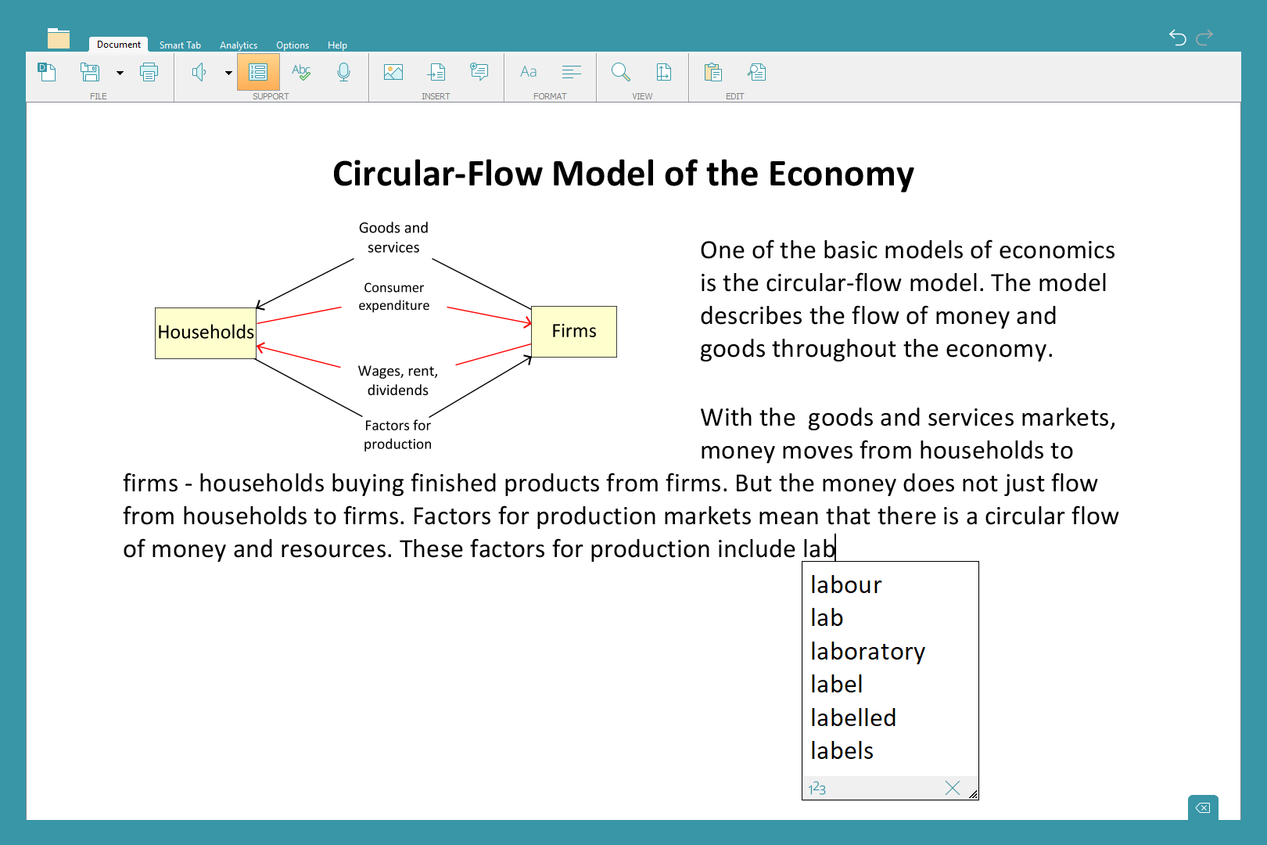This screenshot has height=845, width=1267.
Task: Start dictation with the microphone icon
Action: pyautogui.click(x=343, y=73)
